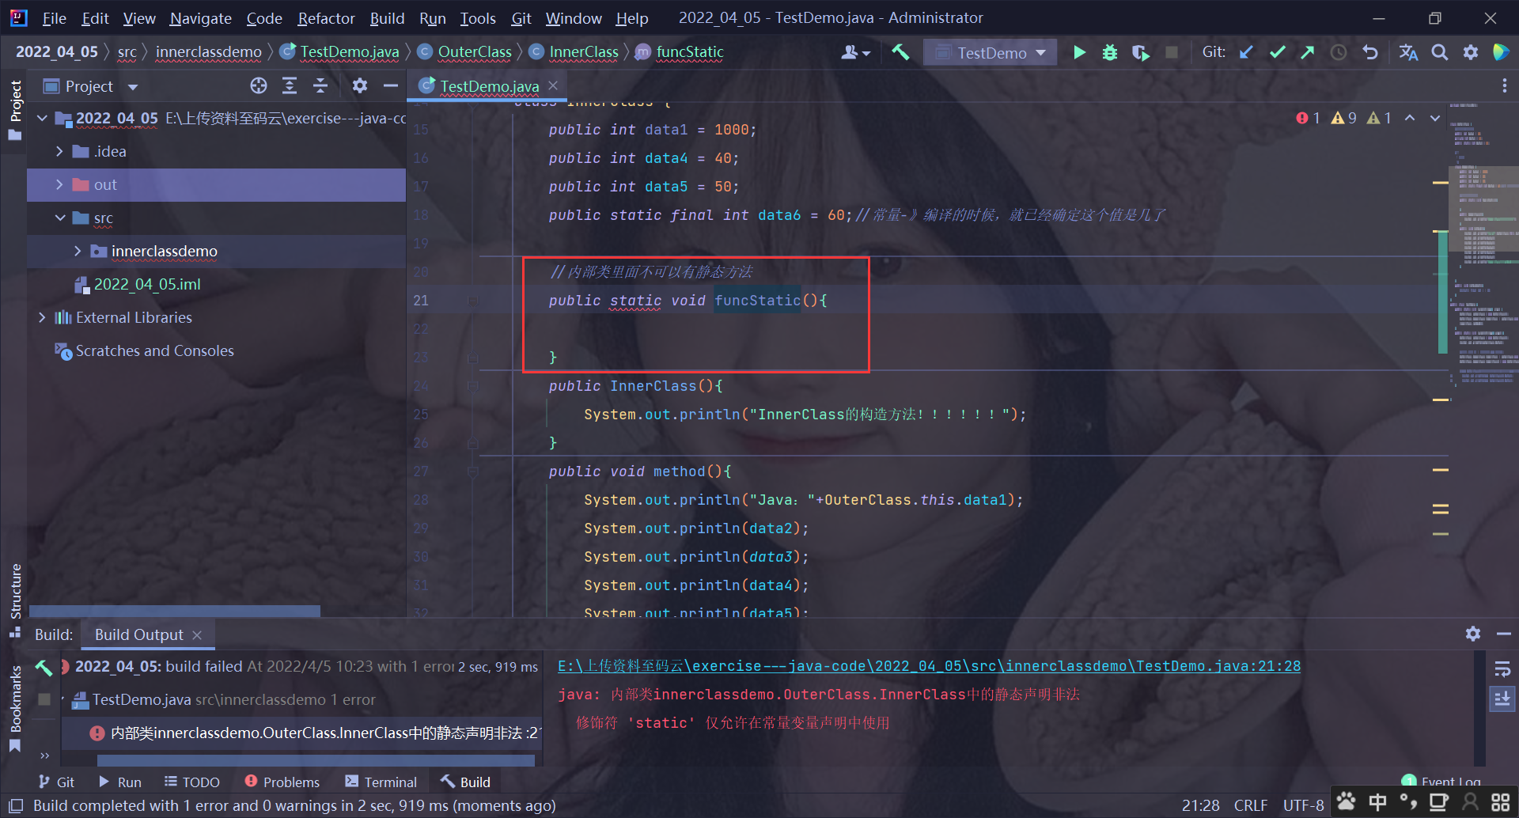Expand the .idea folder
Viewport: 1519px width, 818px height.
tap(59, 151)
